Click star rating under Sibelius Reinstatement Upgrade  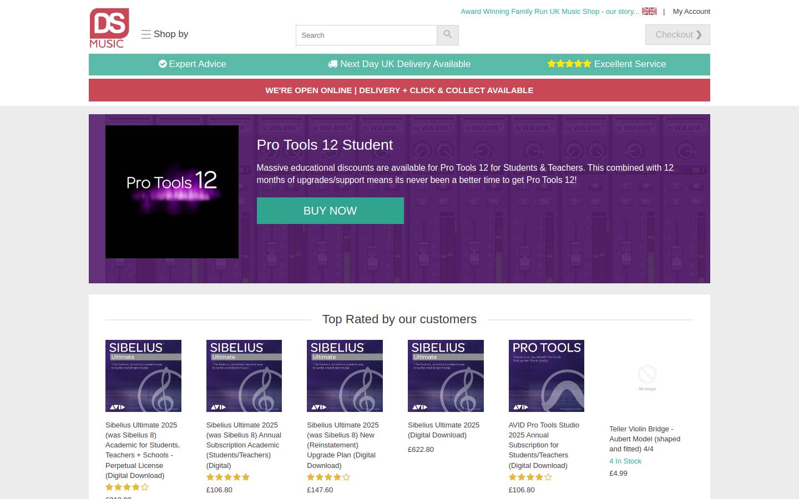[328, 477]
